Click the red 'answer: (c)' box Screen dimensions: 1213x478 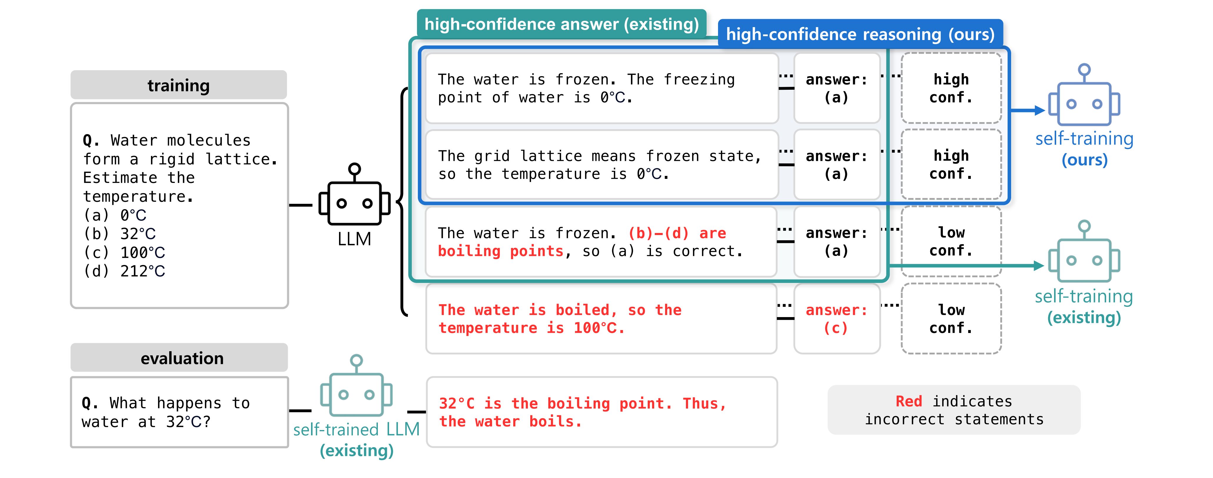[837, 319]
